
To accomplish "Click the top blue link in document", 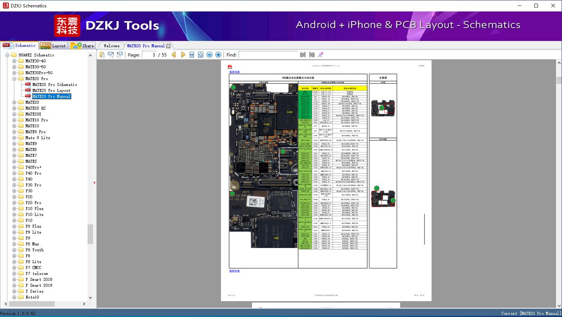I will (x=234, y=72).
